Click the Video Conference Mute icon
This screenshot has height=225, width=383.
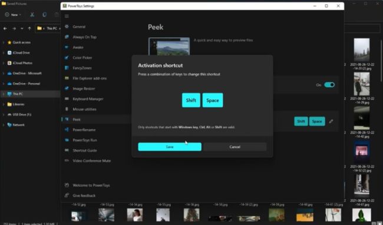67,161
